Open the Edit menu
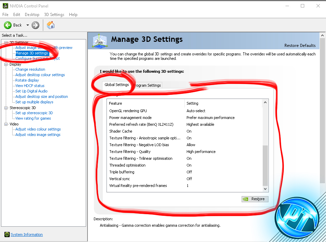Screen dimensions: 326x242 17,15
